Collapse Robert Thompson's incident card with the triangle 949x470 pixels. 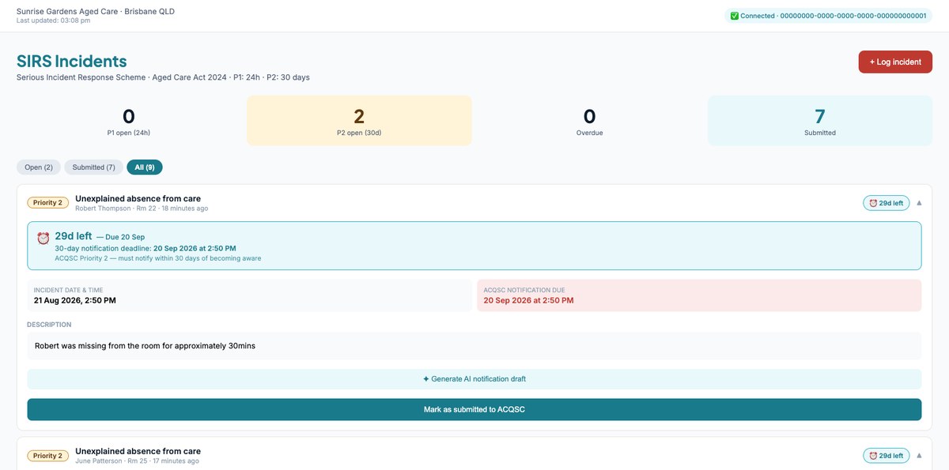919,203
